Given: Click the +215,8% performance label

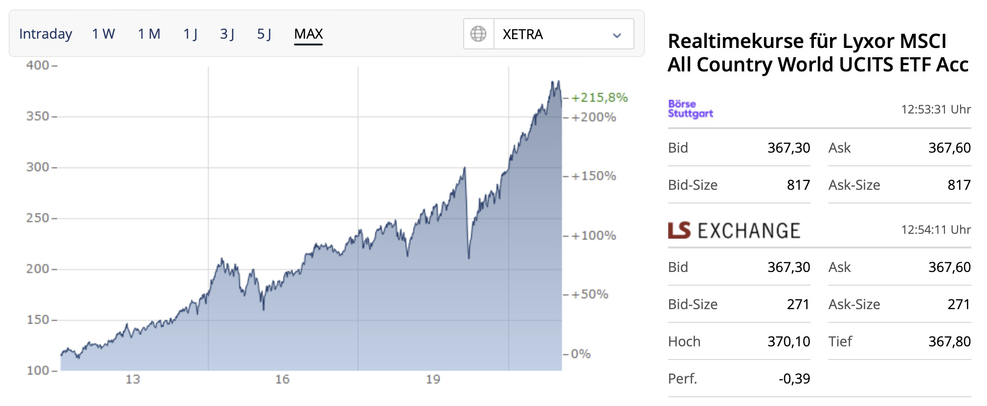Looking at the screenshot, I should click(x=599, y=97).
